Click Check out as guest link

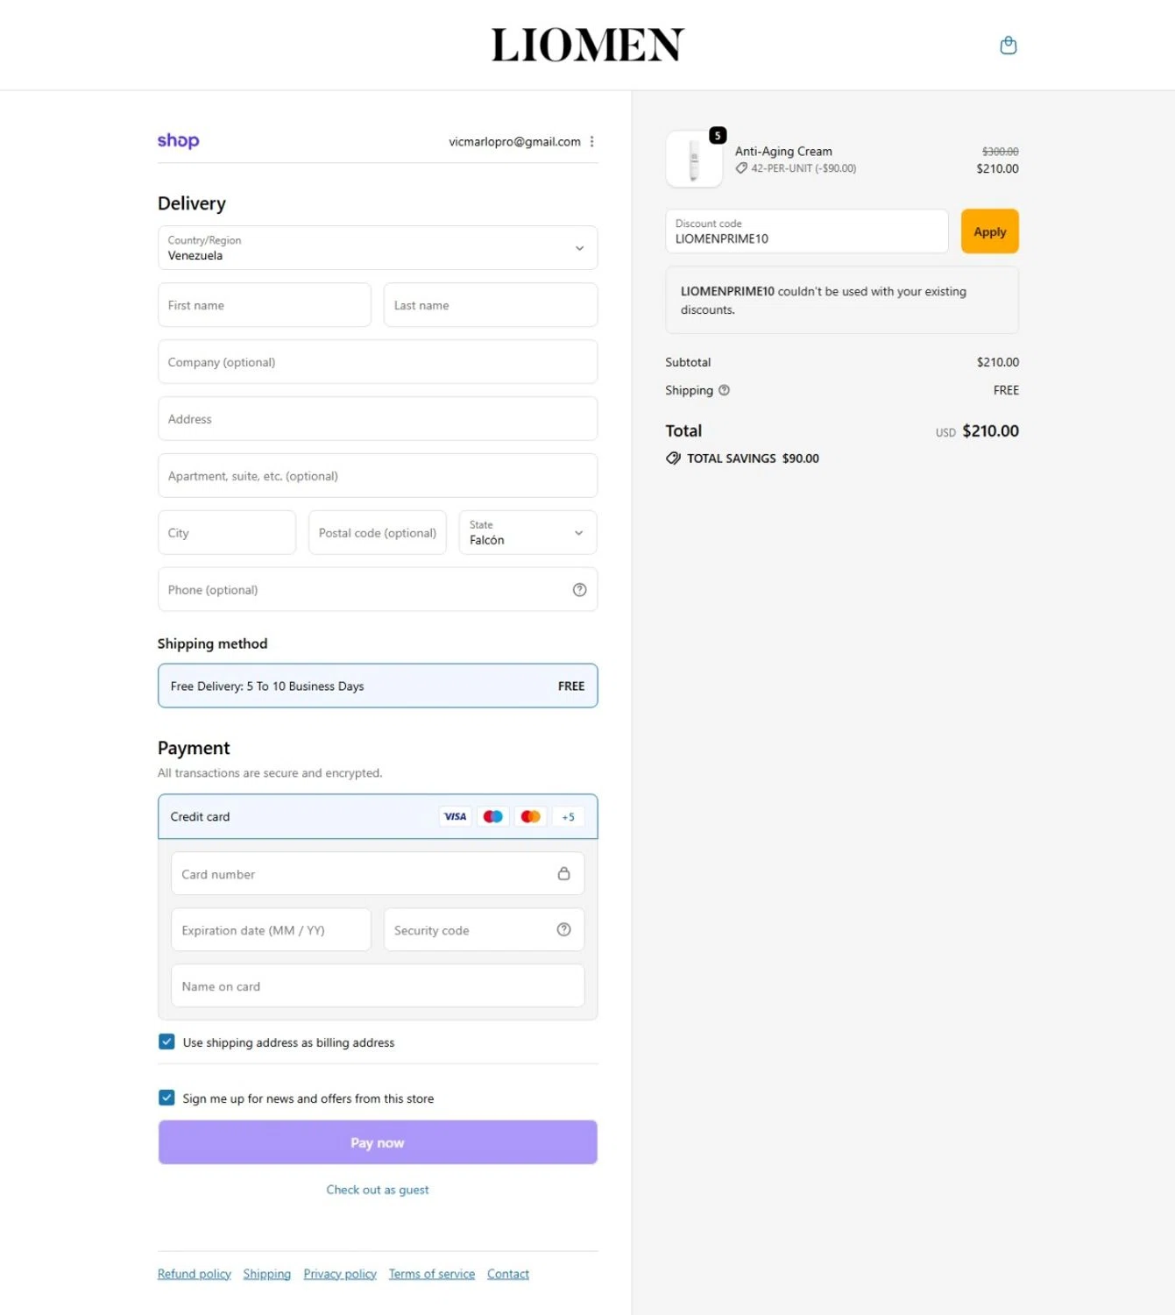(378, 1190)
